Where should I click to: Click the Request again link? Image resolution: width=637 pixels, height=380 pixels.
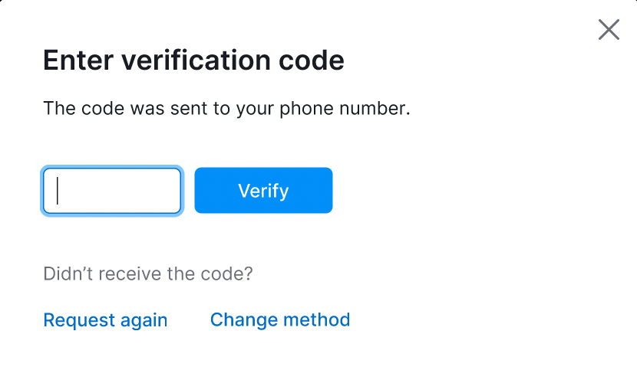[x=105, y=319]
